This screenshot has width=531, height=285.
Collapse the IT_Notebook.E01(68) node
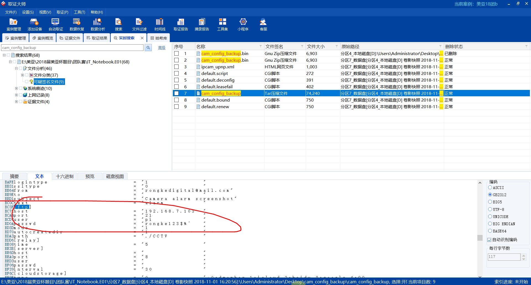(10, 62)
